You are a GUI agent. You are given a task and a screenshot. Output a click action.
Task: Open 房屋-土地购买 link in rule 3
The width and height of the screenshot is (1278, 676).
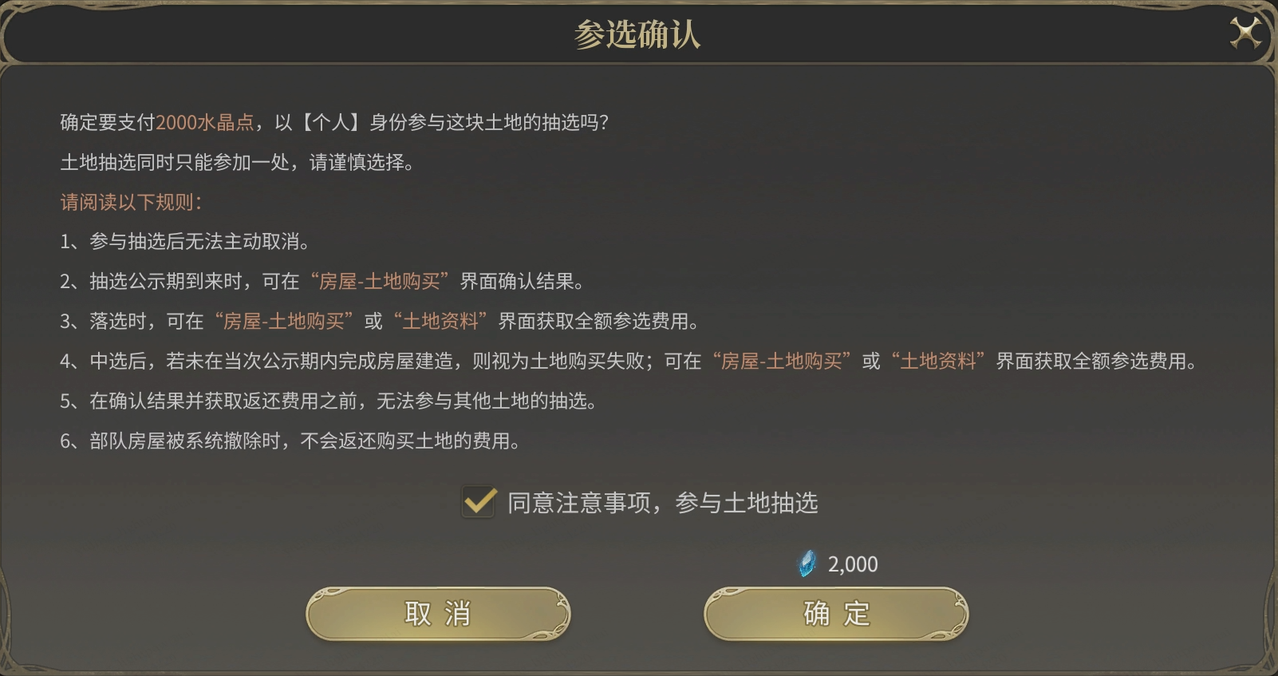click(x=283, y=322)
